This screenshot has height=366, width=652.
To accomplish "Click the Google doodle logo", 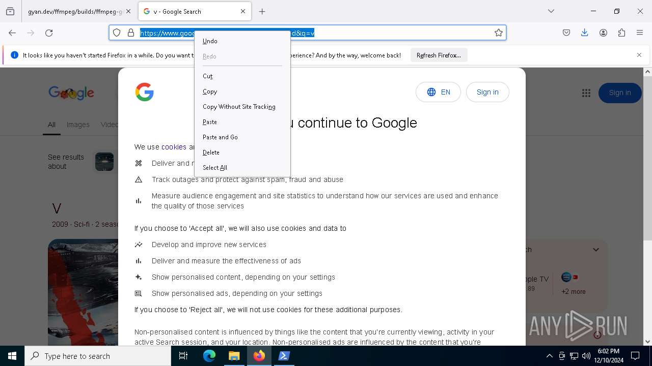I will (x=71, y=93).
